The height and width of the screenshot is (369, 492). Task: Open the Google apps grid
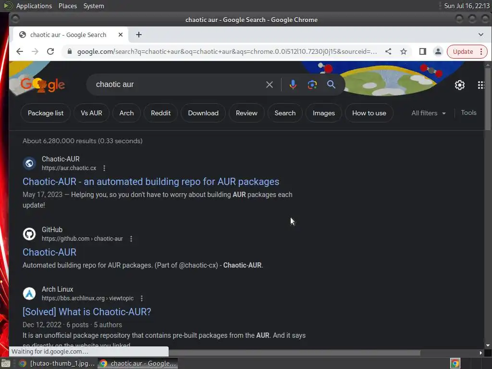click(x=480, y=85)
